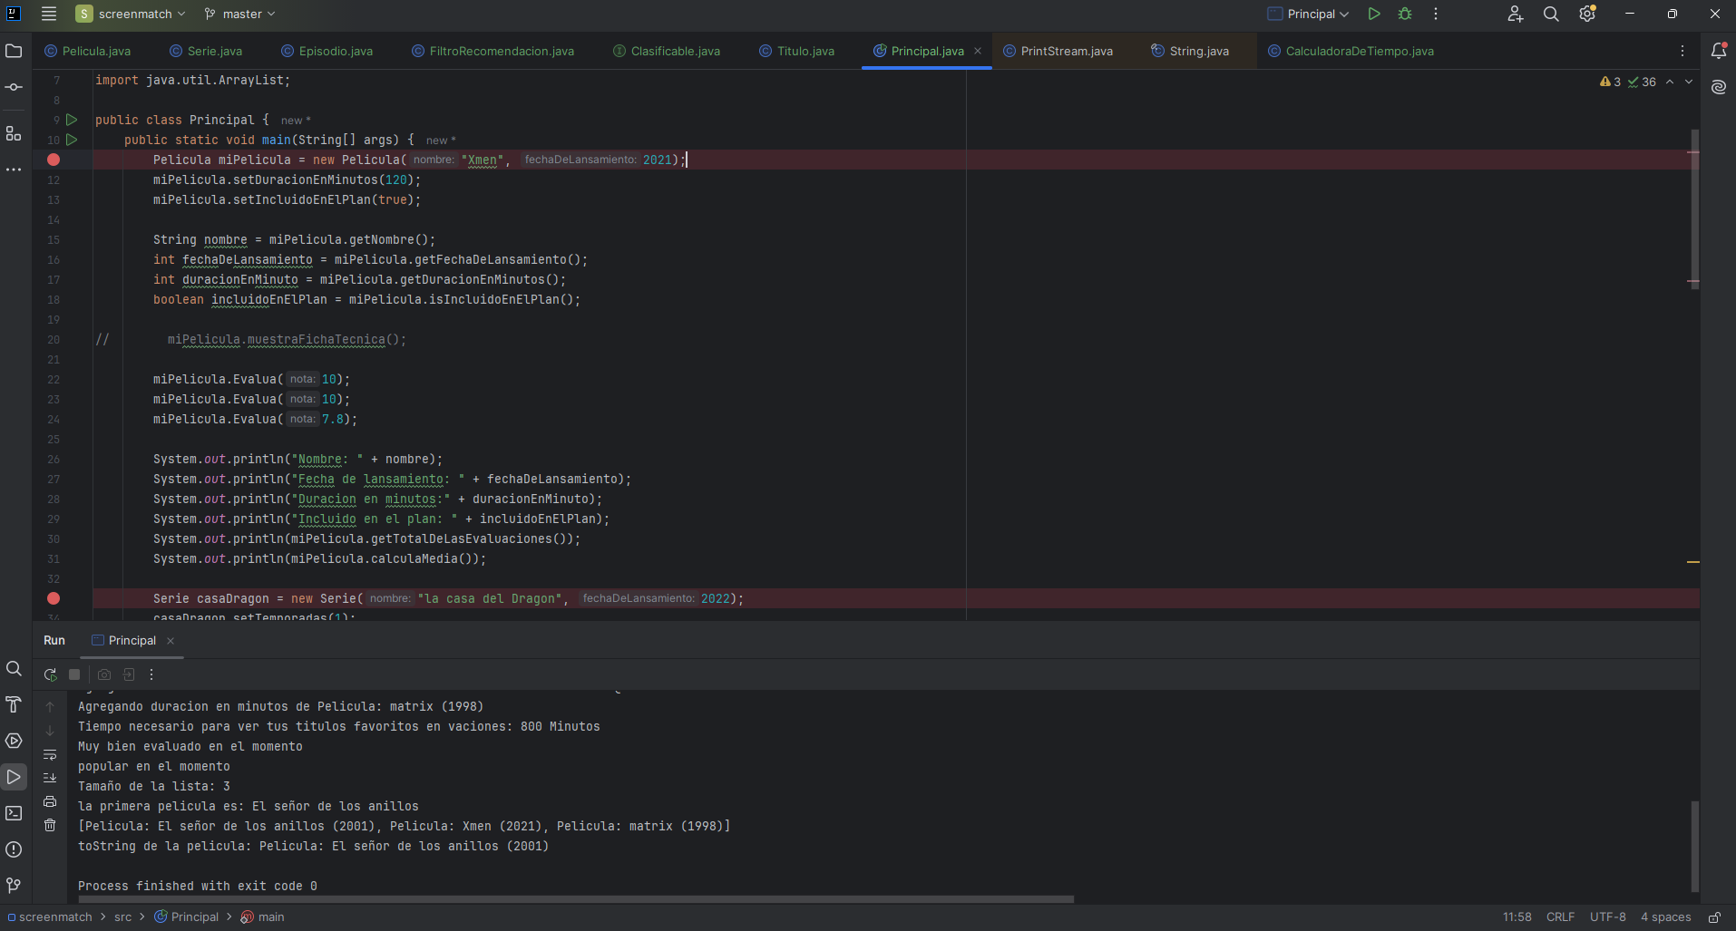Open Principal run configuration dropdown

coord(1308,14)
